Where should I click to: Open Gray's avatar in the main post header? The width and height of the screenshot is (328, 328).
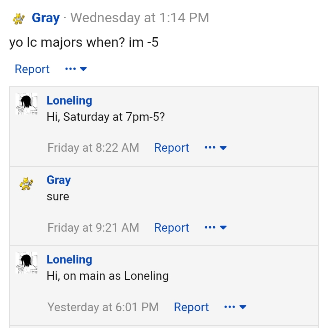point(19,19)
